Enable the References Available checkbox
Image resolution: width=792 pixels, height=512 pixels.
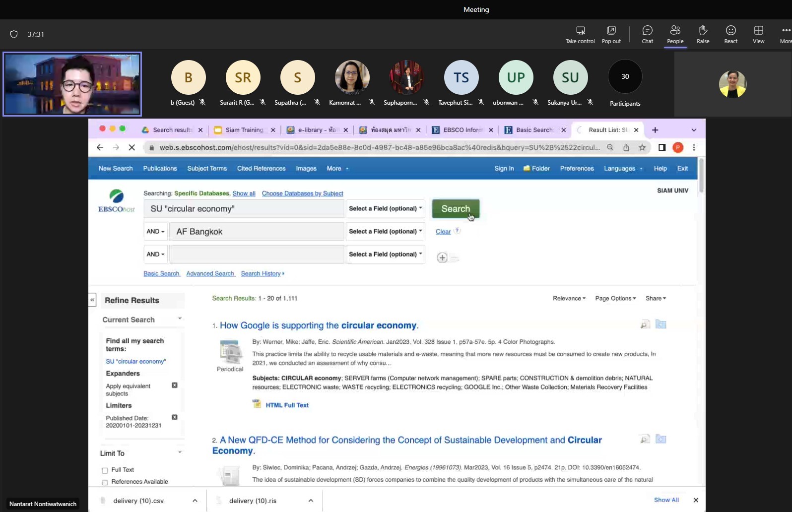pyautogui.click(x=105, y=482)
